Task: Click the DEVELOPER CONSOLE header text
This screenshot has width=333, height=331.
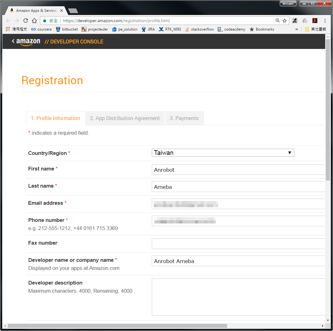Action: (x=74, y=41)
